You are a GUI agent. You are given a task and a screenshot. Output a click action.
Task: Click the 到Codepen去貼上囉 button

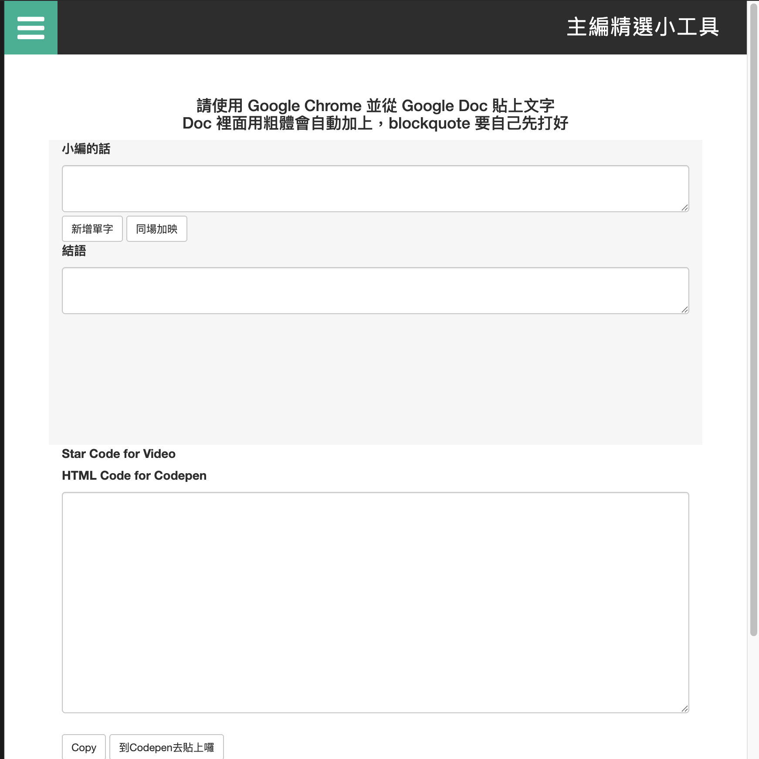coord(166,747)
